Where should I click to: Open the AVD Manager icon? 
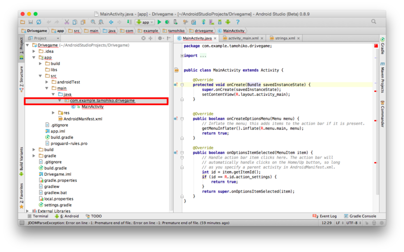[x=212, y=22]
